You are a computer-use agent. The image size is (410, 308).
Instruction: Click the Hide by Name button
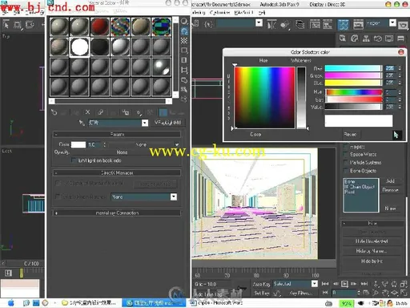372,251
